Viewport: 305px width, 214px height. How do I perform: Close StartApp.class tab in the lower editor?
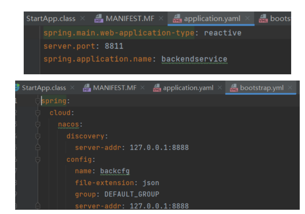pos(72,87)
